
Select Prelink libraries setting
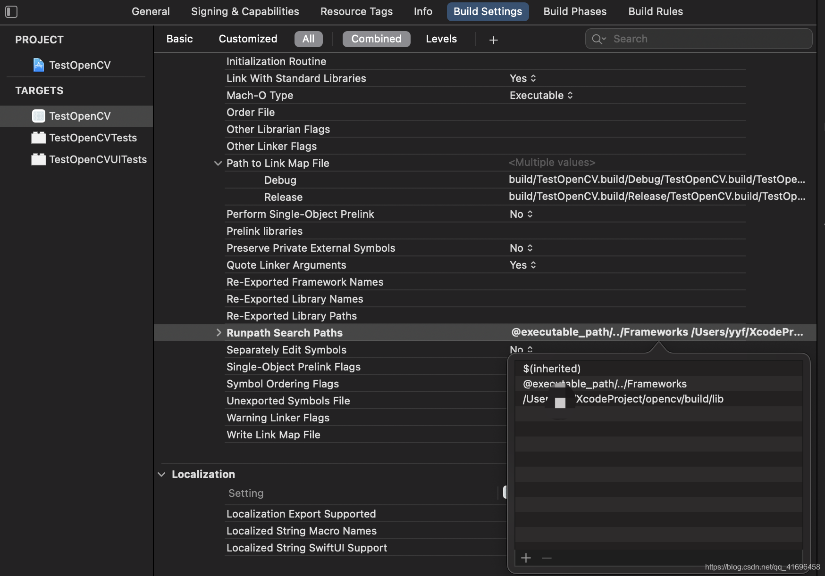264,231
